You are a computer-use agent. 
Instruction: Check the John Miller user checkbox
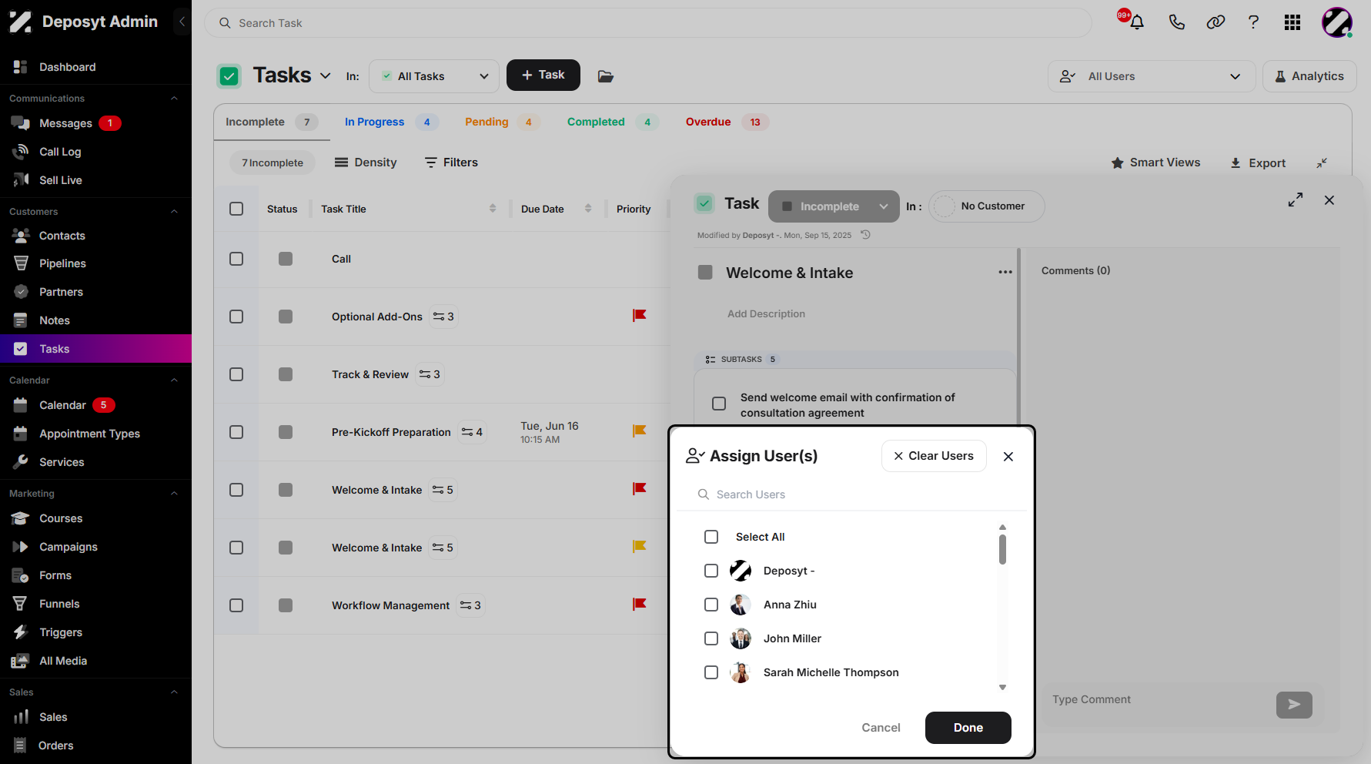[x=711, y=638]
